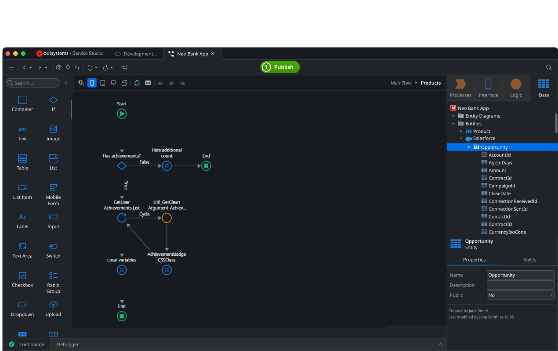Open the undo history dropdown arrow

click(96, 68)
